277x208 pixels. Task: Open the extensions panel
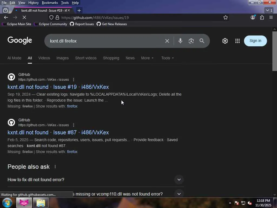262,17
